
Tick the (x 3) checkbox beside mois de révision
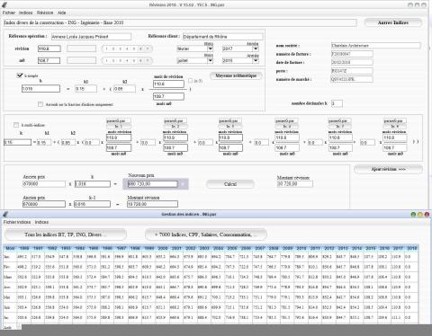pyautogui.click(x=190, y=81)
